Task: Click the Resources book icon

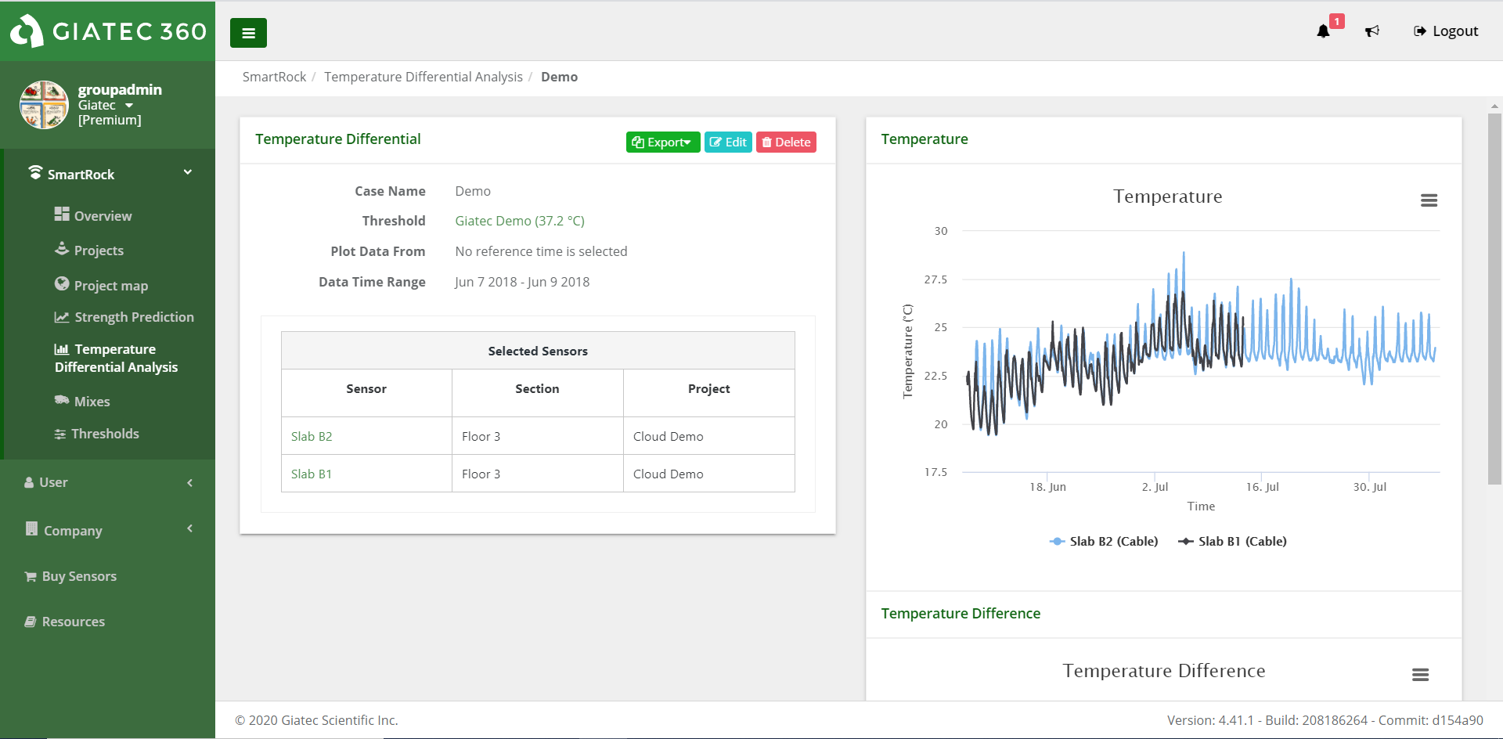Action: click(x=31, y=622)
